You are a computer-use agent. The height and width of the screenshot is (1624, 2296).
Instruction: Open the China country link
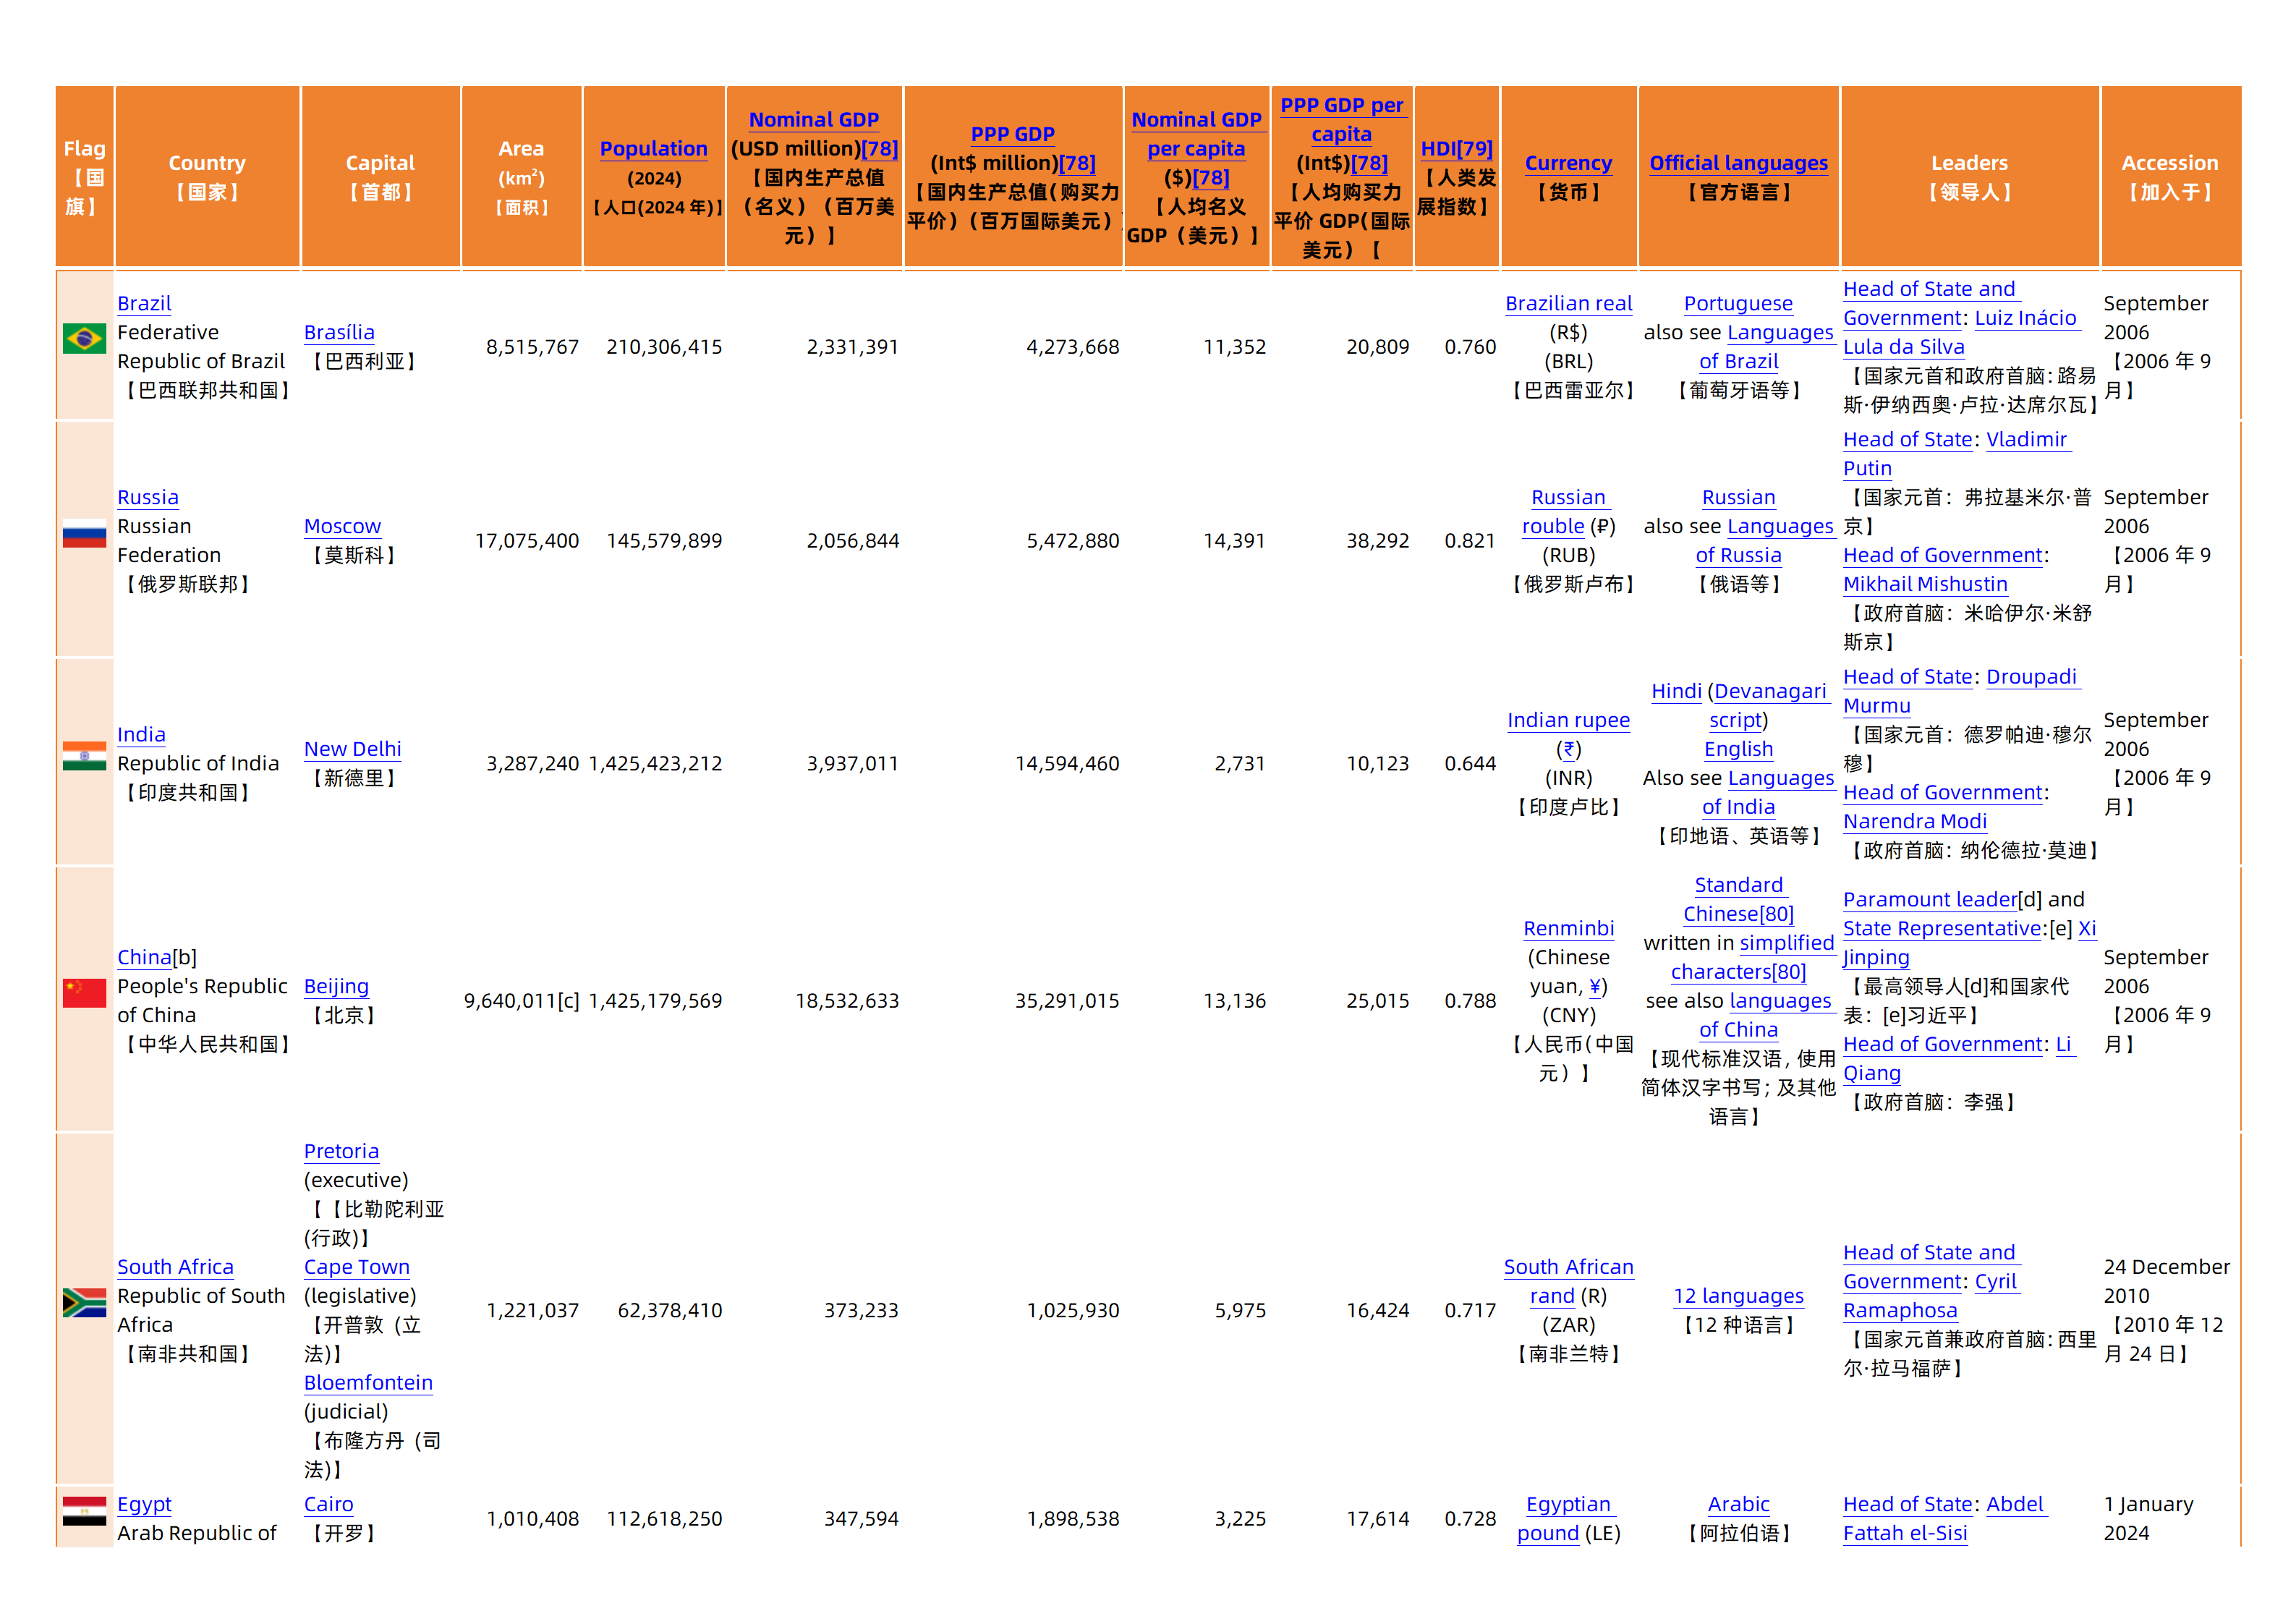coord(144,957)
